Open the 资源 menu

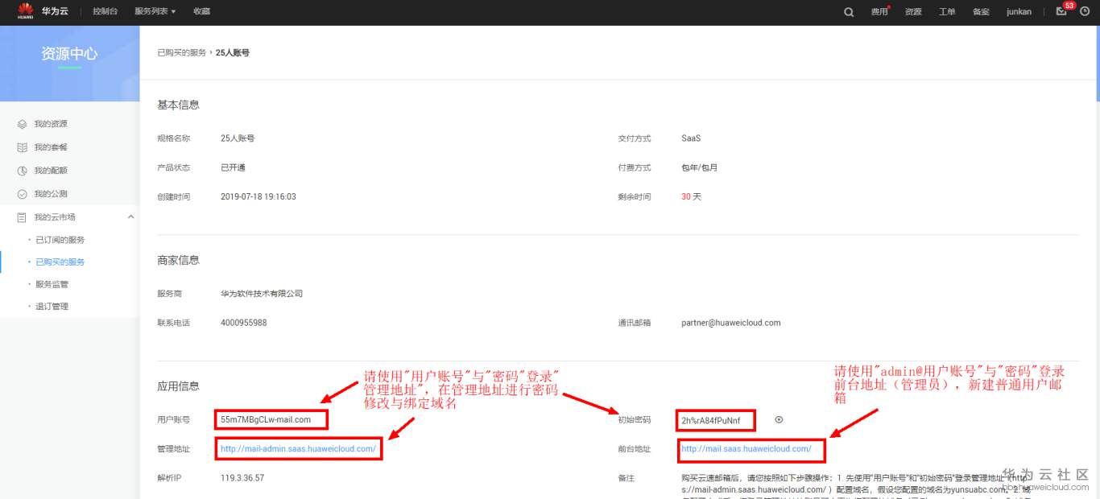(913, 12)
